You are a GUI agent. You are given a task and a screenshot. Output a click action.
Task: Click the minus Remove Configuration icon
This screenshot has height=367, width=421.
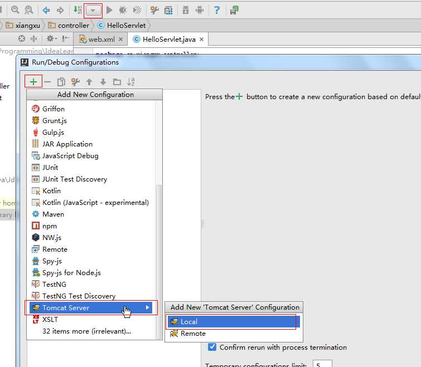tap(47, 82)
